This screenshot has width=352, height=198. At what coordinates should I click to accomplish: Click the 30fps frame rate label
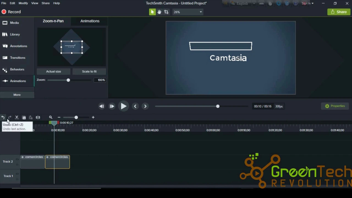(279, 106)
